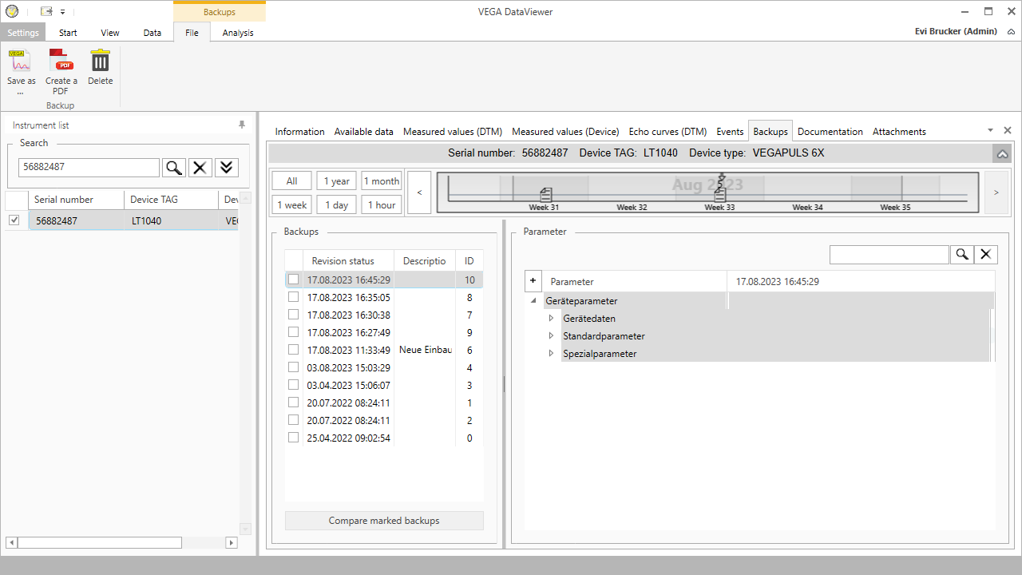Click the Compare marked backups button
The height and width of the screenshot is (575, 1022).
384,520
